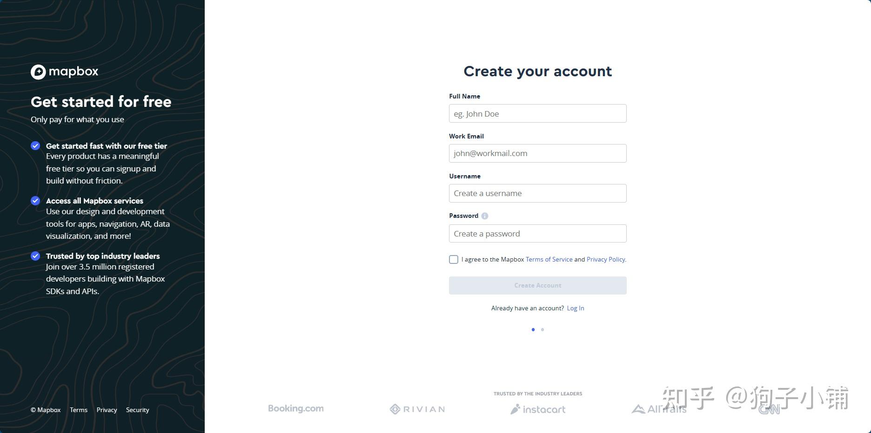
Task: Click into the Work Email field
Action: tap(537, 153)
